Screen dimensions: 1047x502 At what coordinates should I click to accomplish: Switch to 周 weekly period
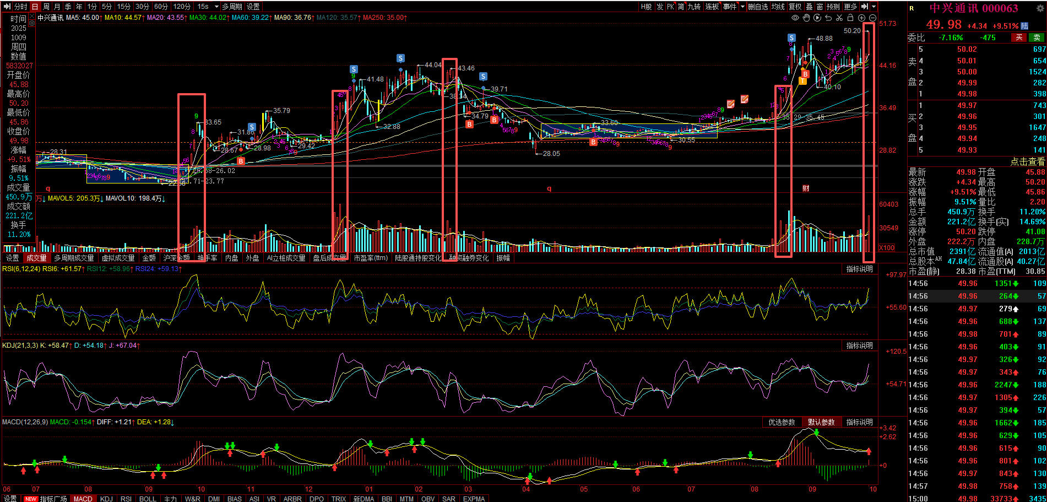(46, 7)
